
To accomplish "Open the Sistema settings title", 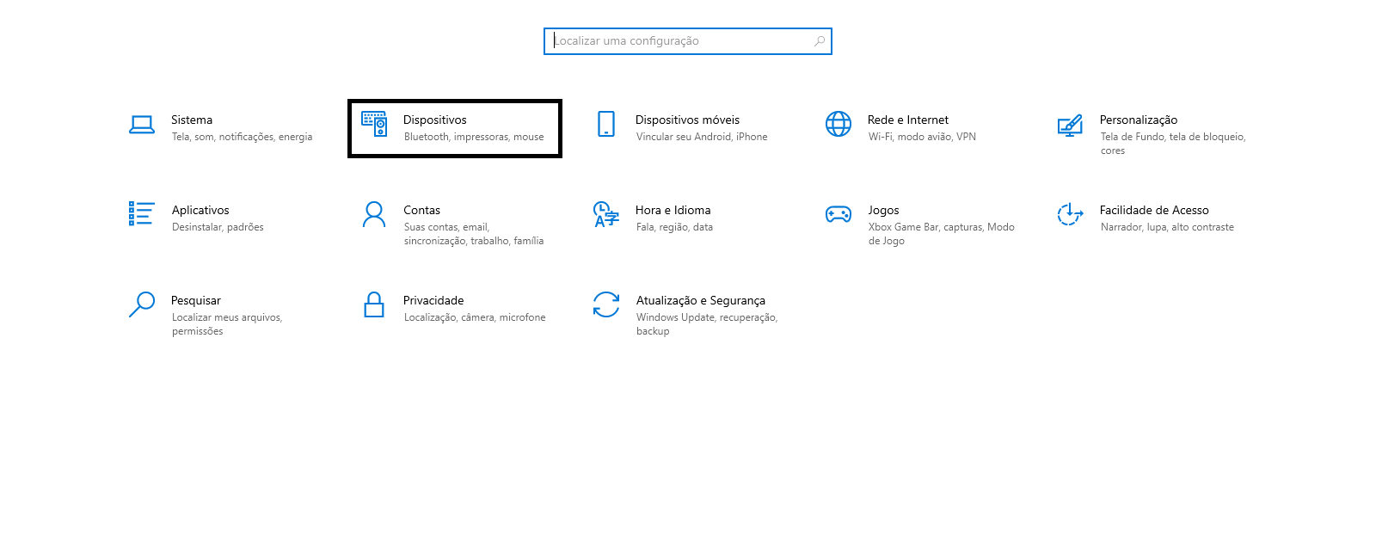I will tap(192, 120).
